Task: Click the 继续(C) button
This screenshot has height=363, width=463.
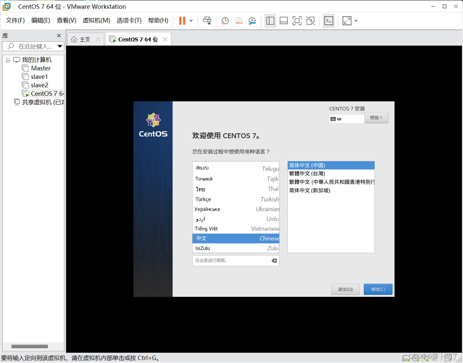Action: point(378,289)
